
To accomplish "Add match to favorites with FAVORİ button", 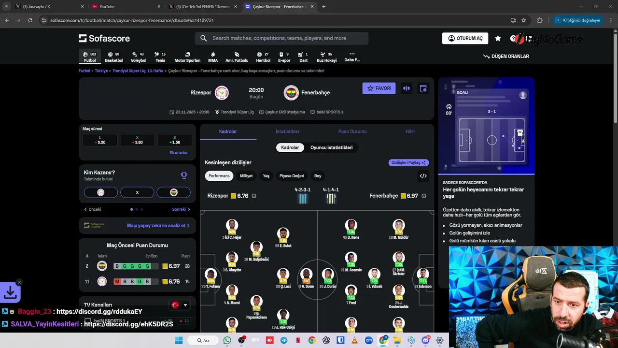I will (x=379, y=88).
